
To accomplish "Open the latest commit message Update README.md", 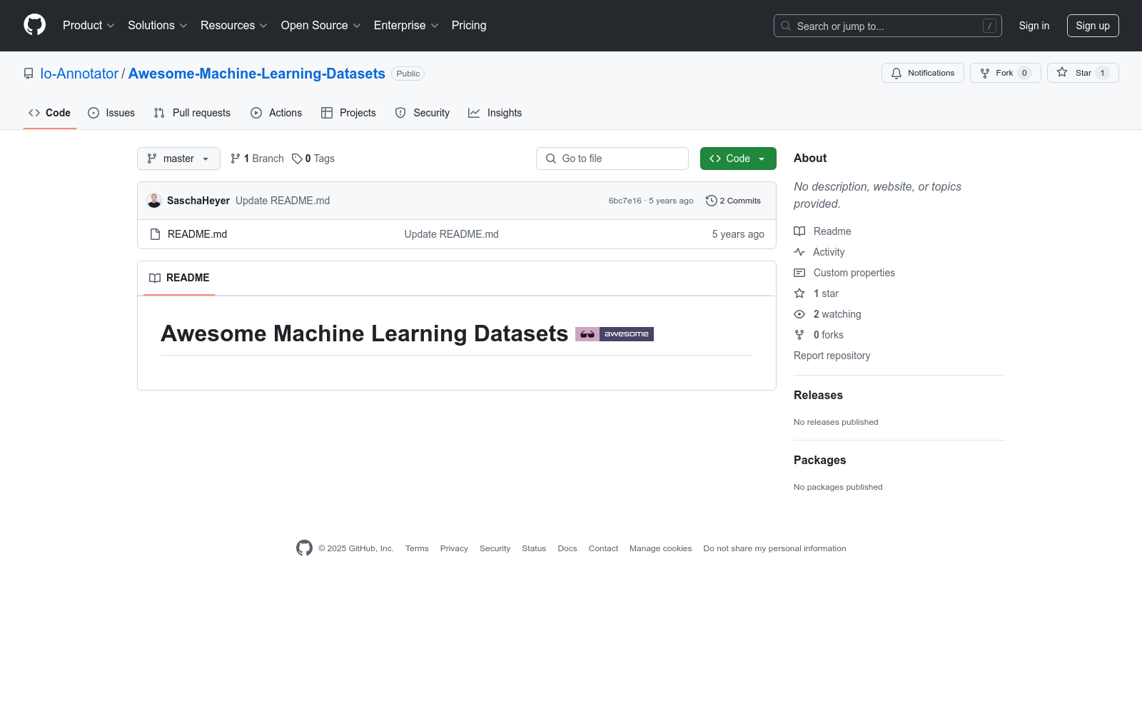I will click(283, 201).
